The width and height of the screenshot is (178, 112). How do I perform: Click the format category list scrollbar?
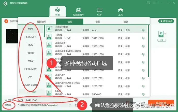pos(44,31)
